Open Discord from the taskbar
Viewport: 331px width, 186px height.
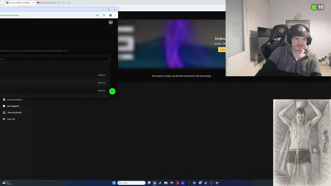click(200, 183)
